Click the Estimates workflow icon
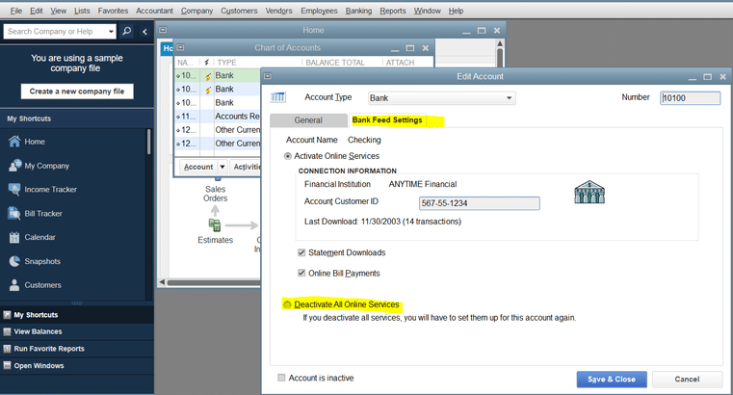This screenshot has height=395, width=733. (215, 225)
